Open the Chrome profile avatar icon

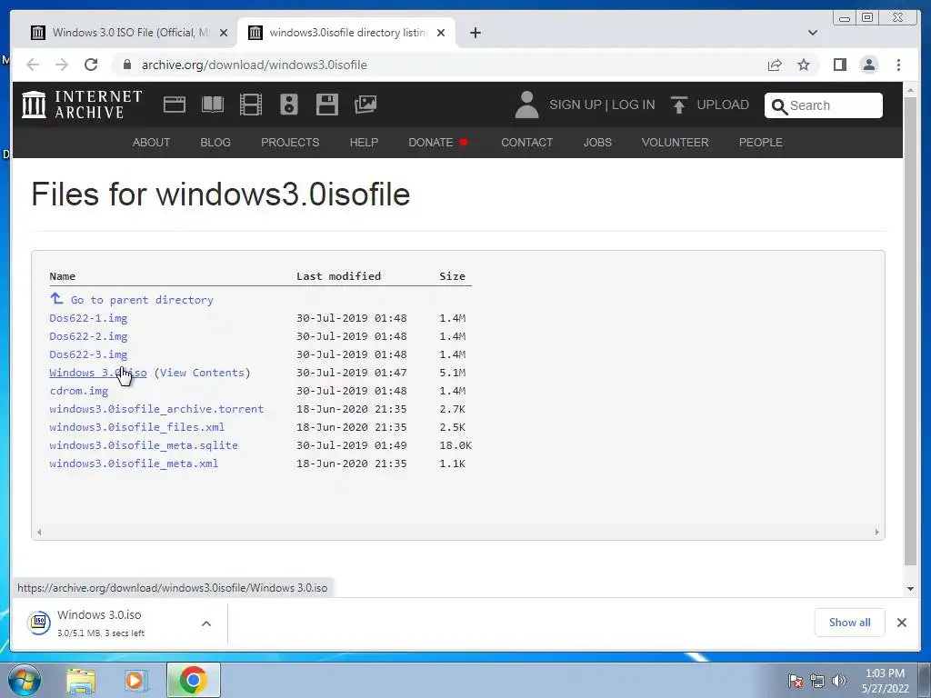tap(868, 65)
